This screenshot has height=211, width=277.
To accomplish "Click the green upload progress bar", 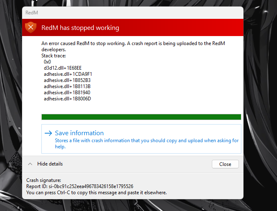I will point(141,117).
